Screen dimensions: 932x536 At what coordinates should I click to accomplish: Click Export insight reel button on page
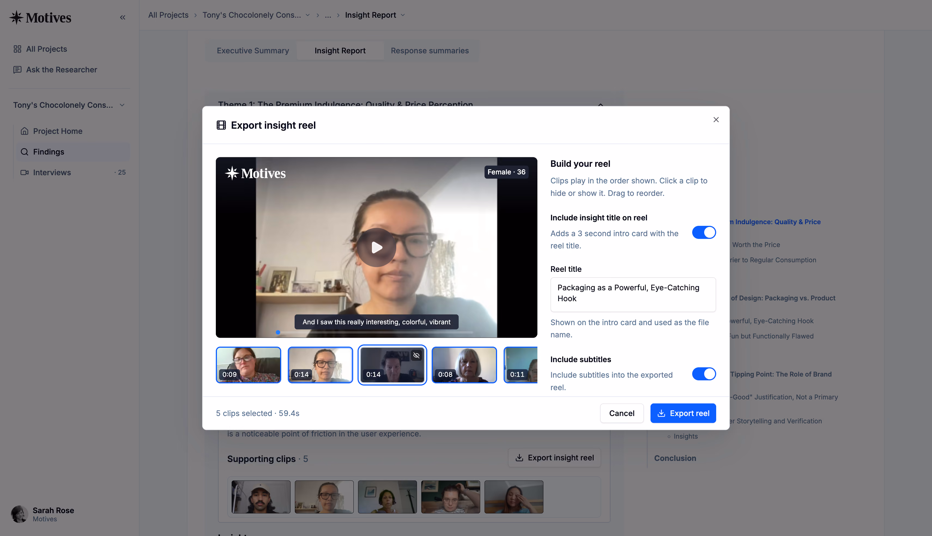coord(554,458)
